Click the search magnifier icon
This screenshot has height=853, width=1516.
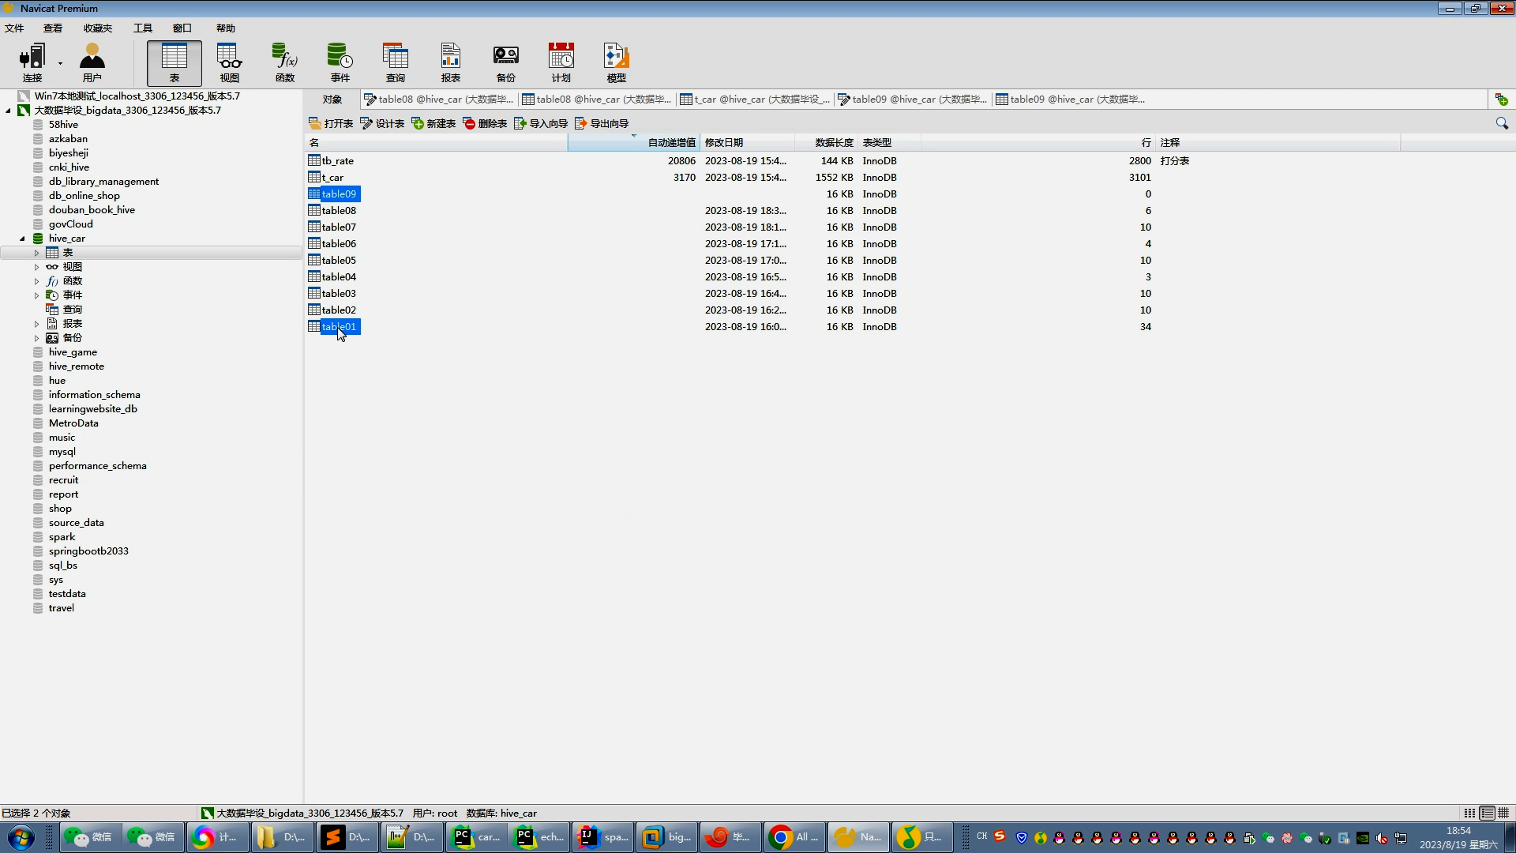click(1501, 123)
